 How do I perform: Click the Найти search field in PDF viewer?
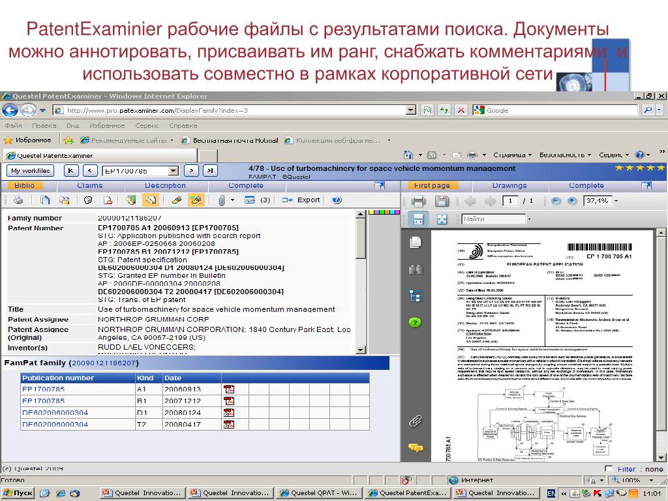tap(493, 219)
